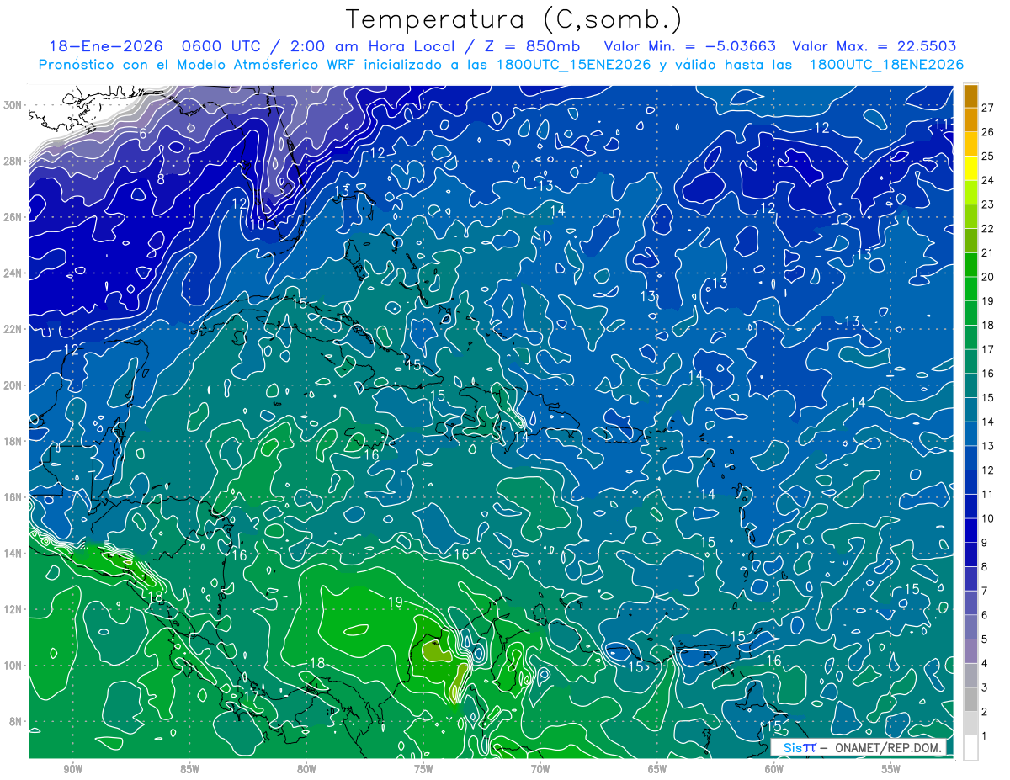This screenshot has width=1010, height=780.
Task: Click initialization stamp "1800UTC_15ENE2026"
Action: pyautogui.click(x=573, y=65)
